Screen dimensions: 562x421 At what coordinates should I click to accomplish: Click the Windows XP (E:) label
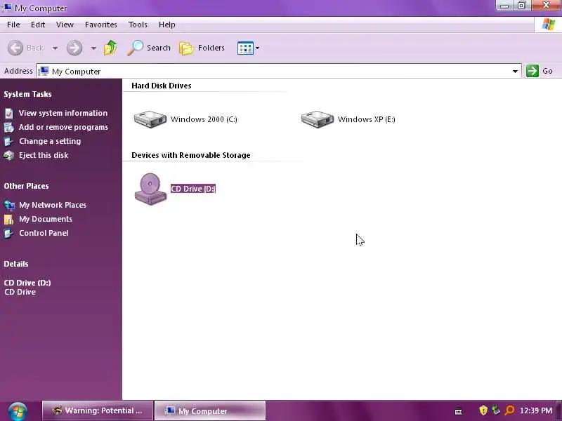click(x=366, y=119)
